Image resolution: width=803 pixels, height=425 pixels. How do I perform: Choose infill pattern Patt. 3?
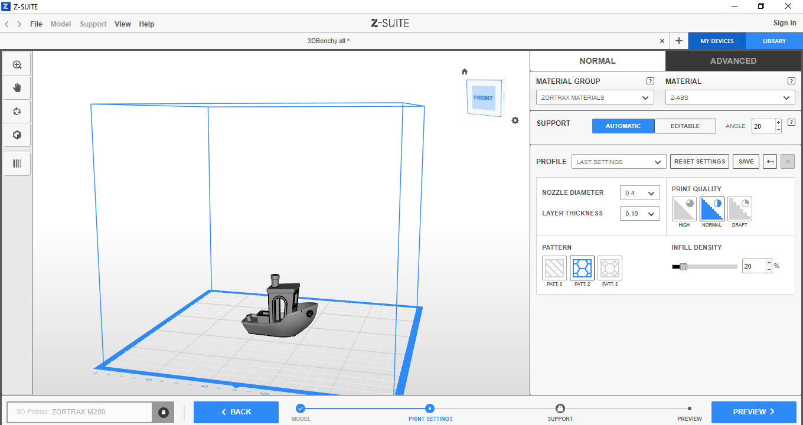click(610, 268)
